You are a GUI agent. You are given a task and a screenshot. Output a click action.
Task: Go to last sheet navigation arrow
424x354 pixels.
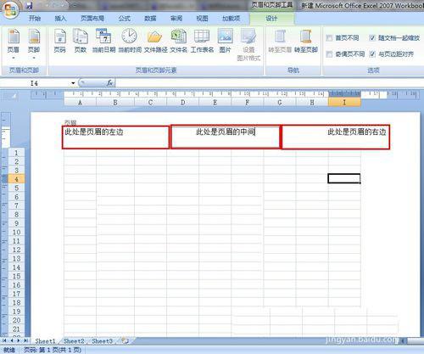click(25, 340)
